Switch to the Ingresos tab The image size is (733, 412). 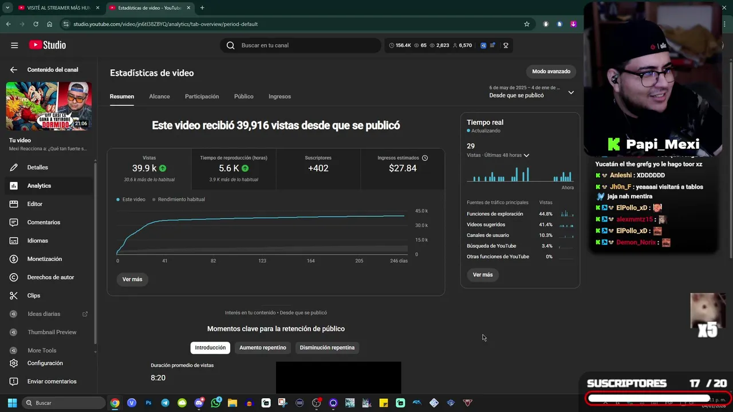coord(279,96)
